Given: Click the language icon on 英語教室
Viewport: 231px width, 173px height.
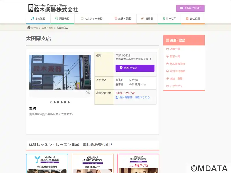Looking at the screenshot, I should (x=57, y=18).
